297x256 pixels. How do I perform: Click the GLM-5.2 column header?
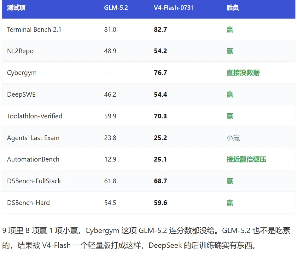pyautogui.click(x=116, y=8)
